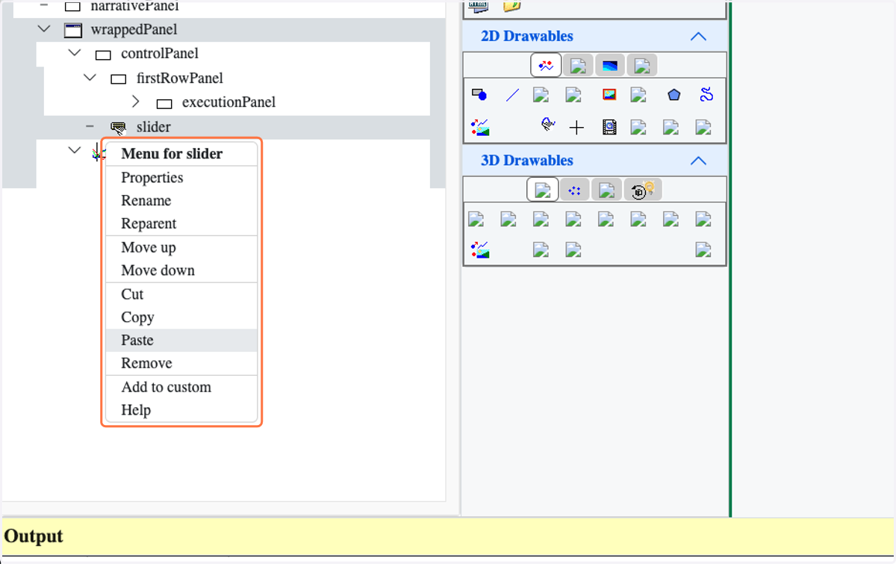This screenshot has width=896, height=564.
Task: Click the 3D Drawables heading
Action: pos(527,161)
